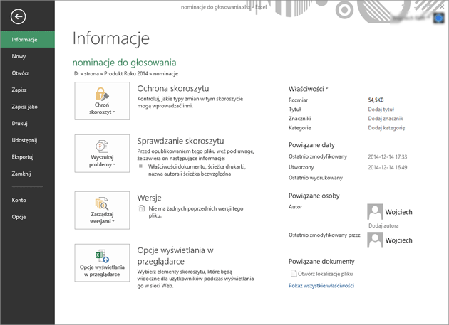
Task: Open the Drukuj page
Action: [28, 124]
